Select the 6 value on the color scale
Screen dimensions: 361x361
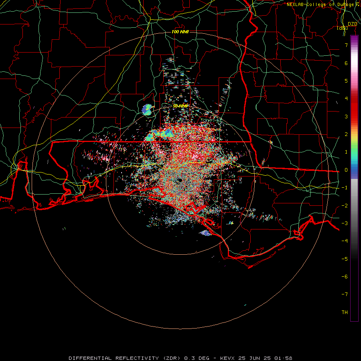pyautogui.click(x=346, y=63)
